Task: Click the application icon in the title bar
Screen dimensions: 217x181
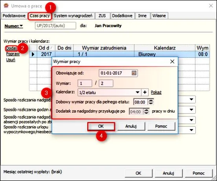Action: [x=6, y=6]
